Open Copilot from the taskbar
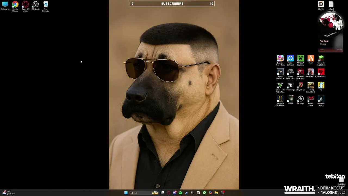 [210, 193]
